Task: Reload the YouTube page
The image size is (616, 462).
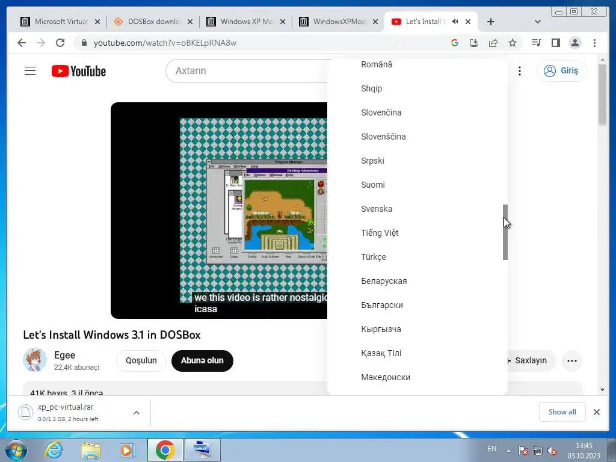Action: point(60,43)
